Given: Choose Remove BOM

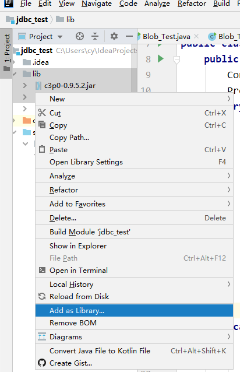Looking at the screenshot, I should pos(134,322).
